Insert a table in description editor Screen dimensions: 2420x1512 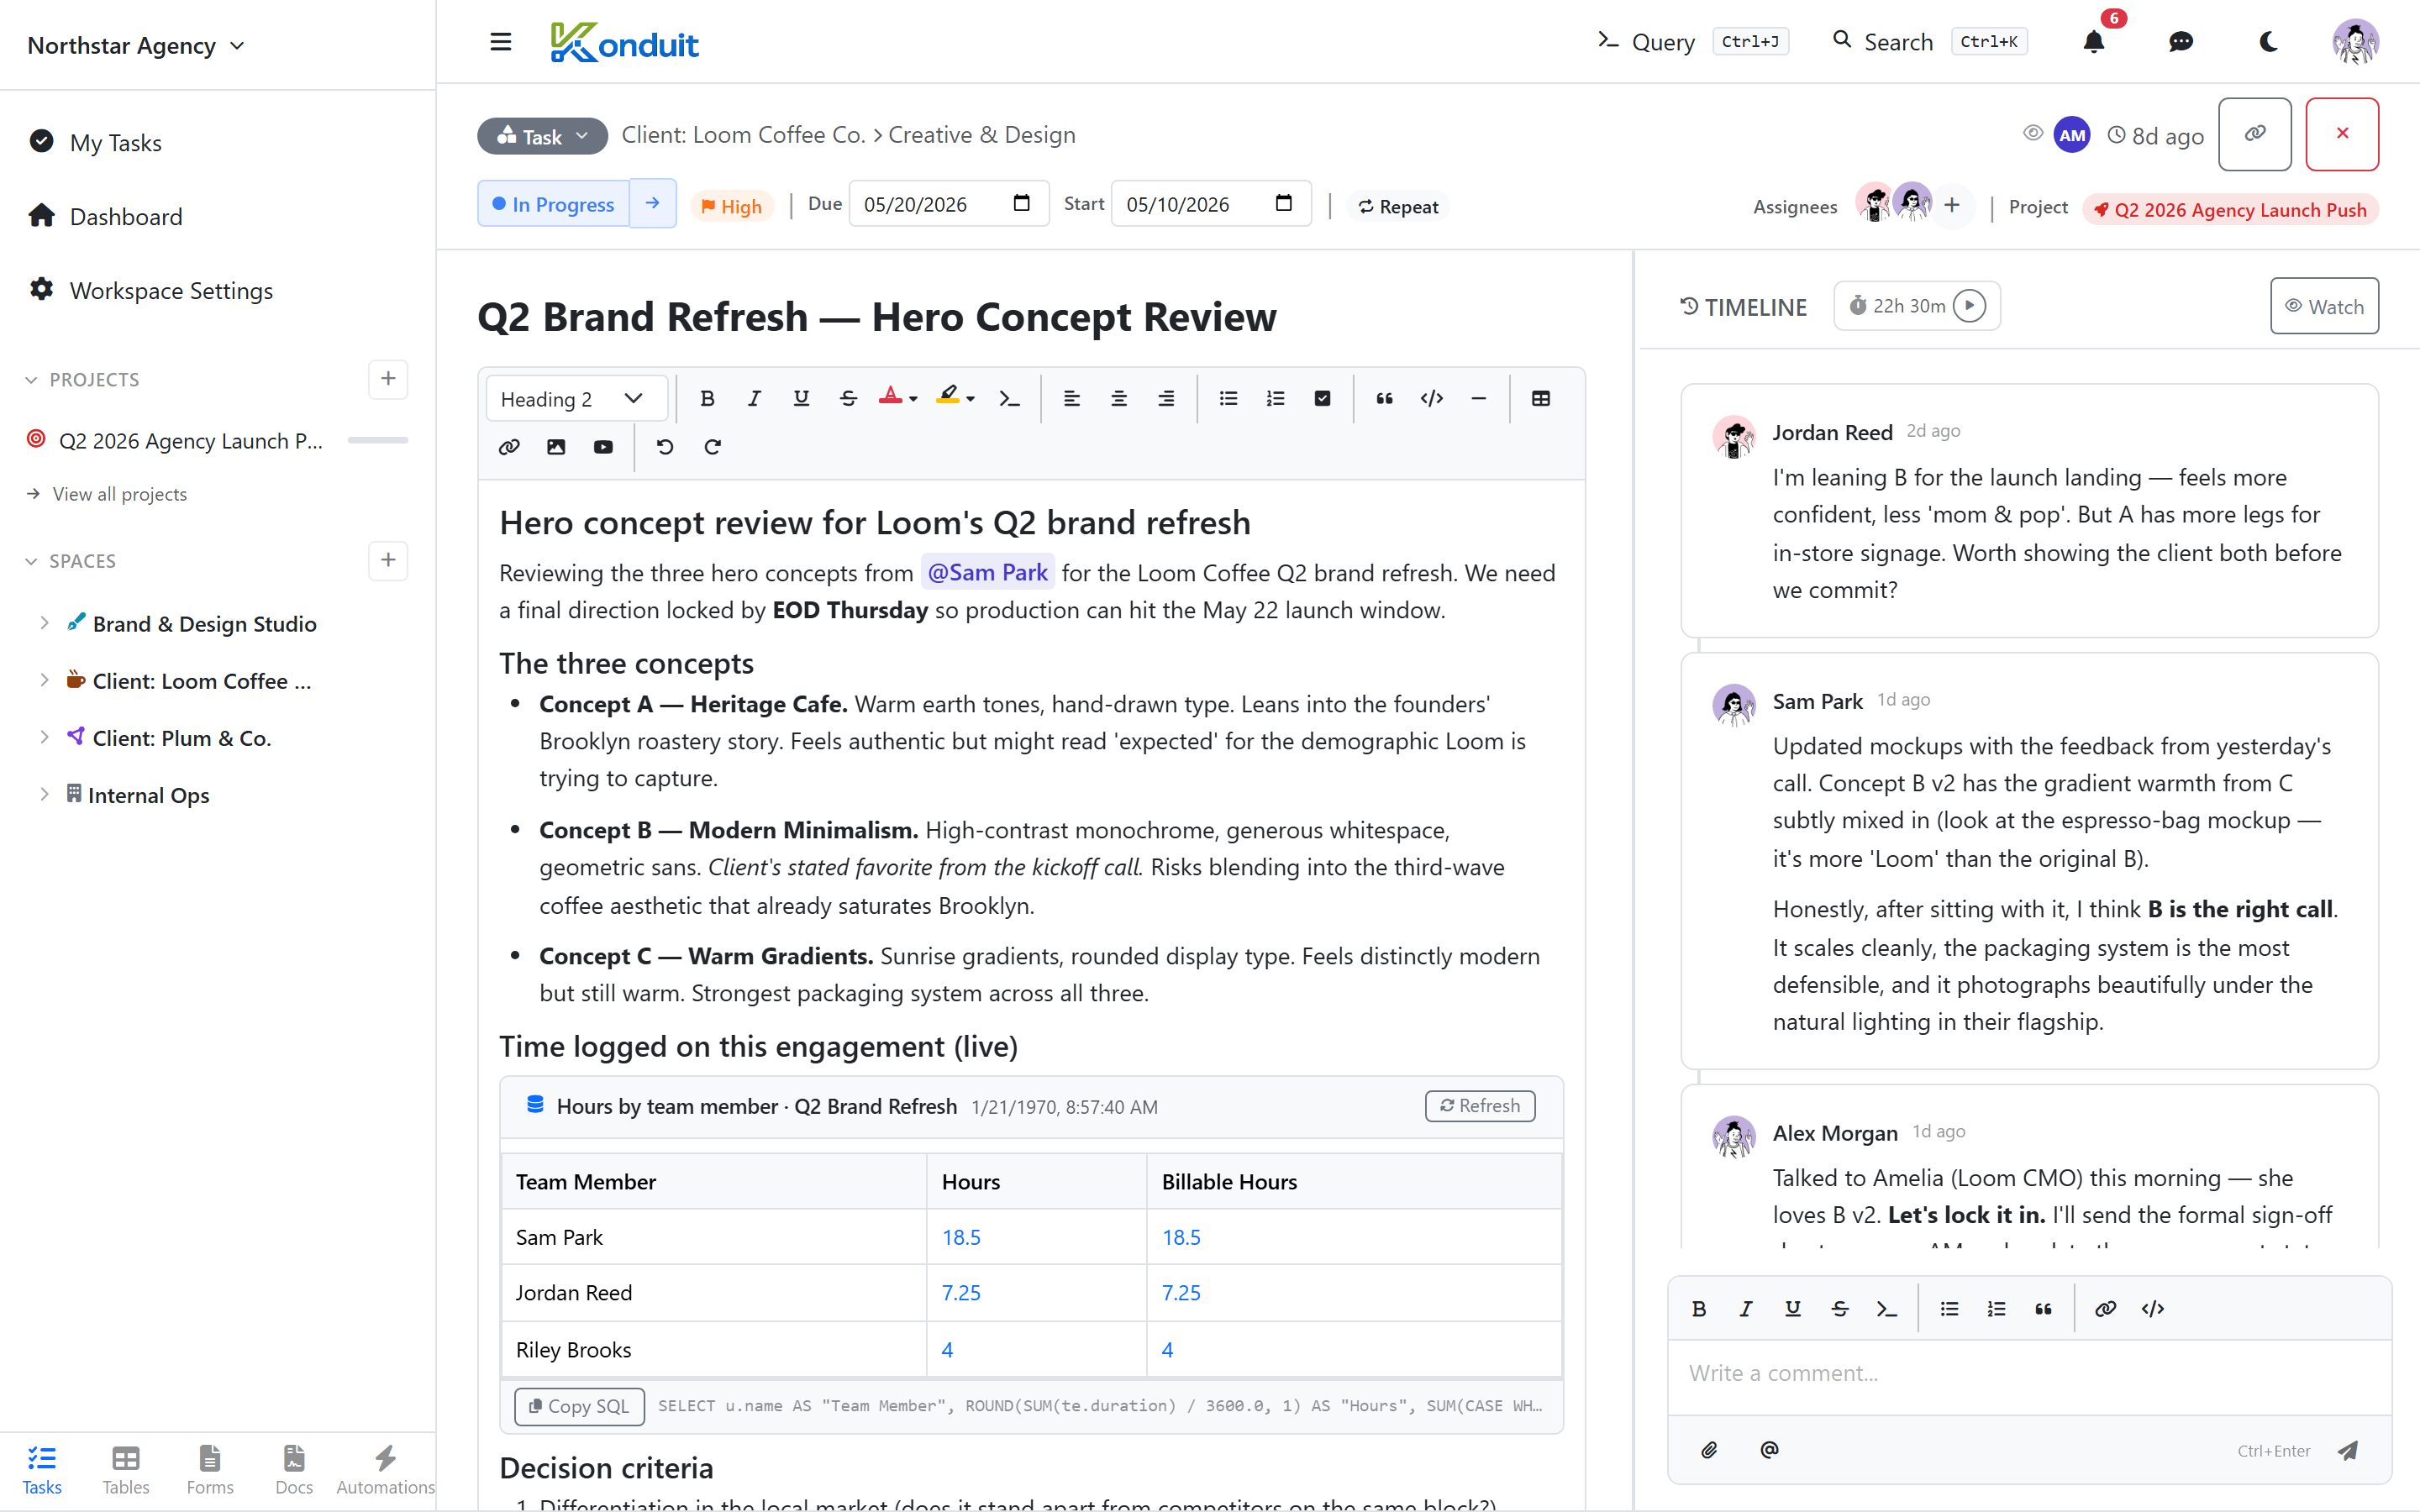coord(1540,398)
